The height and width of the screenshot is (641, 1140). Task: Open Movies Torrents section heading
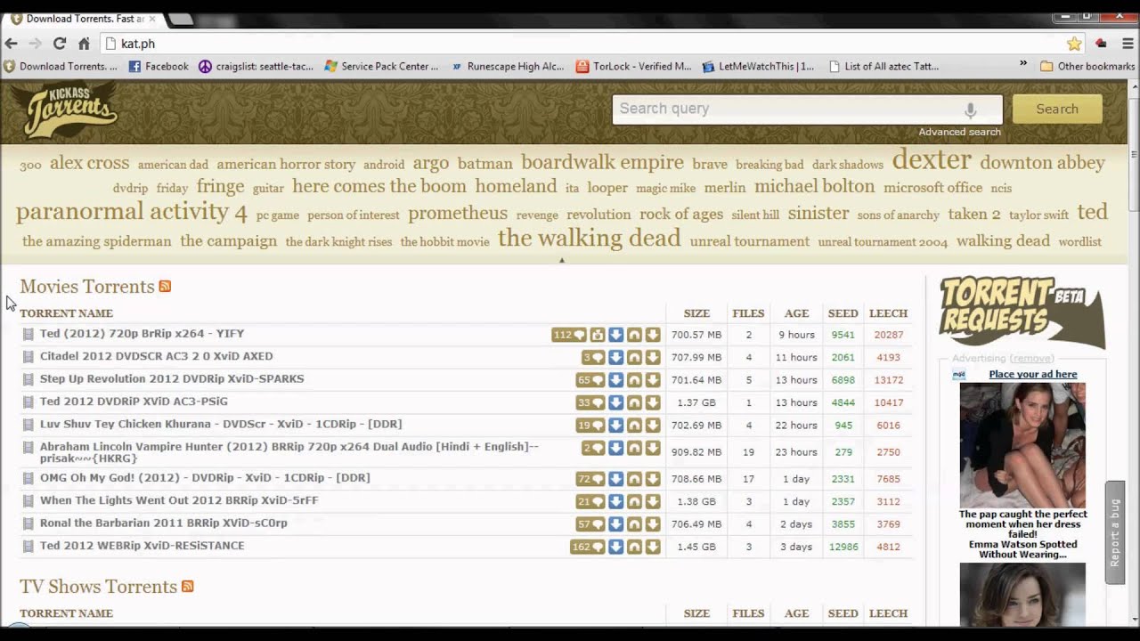[87, 287]
